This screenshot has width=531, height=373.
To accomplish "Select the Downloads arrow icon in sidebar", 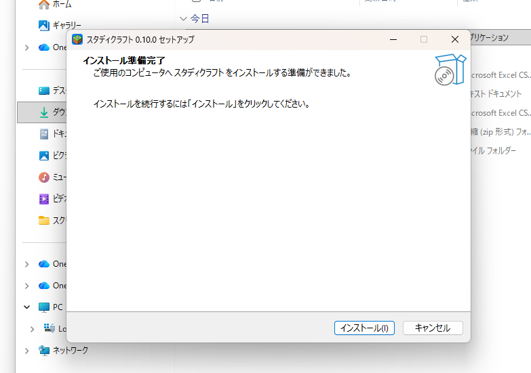I will (43, 112).
